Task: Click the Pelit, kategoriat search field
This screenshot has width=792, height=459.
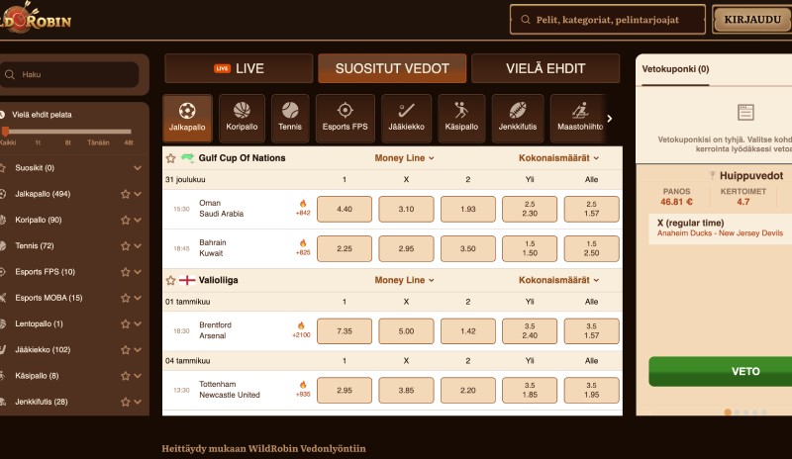Action: click(608, 20)
